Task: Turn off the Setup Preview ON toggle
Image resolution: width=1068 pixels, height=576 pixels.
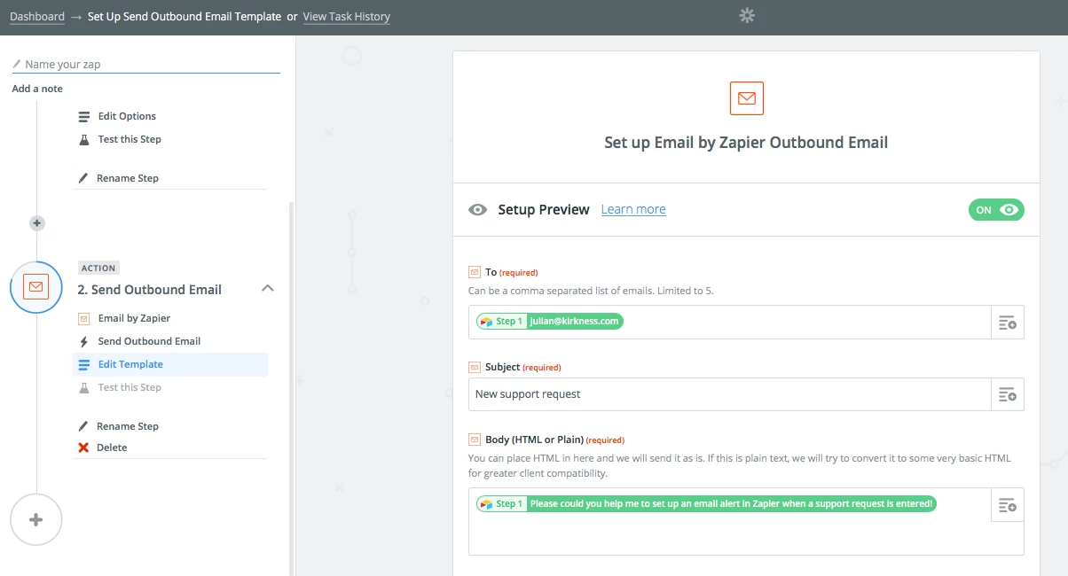Action: pyautogui.click(x=996, y=210)
